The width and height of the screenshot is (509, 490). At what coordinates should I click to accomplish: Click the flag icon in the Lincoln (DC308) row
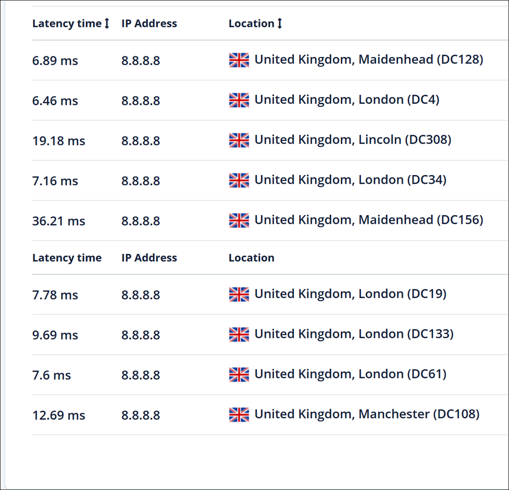239,140
